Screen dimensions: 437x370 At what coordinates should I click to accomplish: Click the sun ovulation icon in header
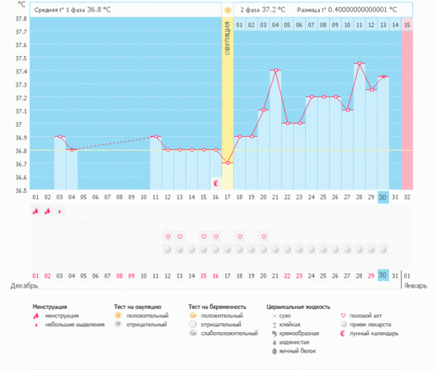[x=228, y=10]
